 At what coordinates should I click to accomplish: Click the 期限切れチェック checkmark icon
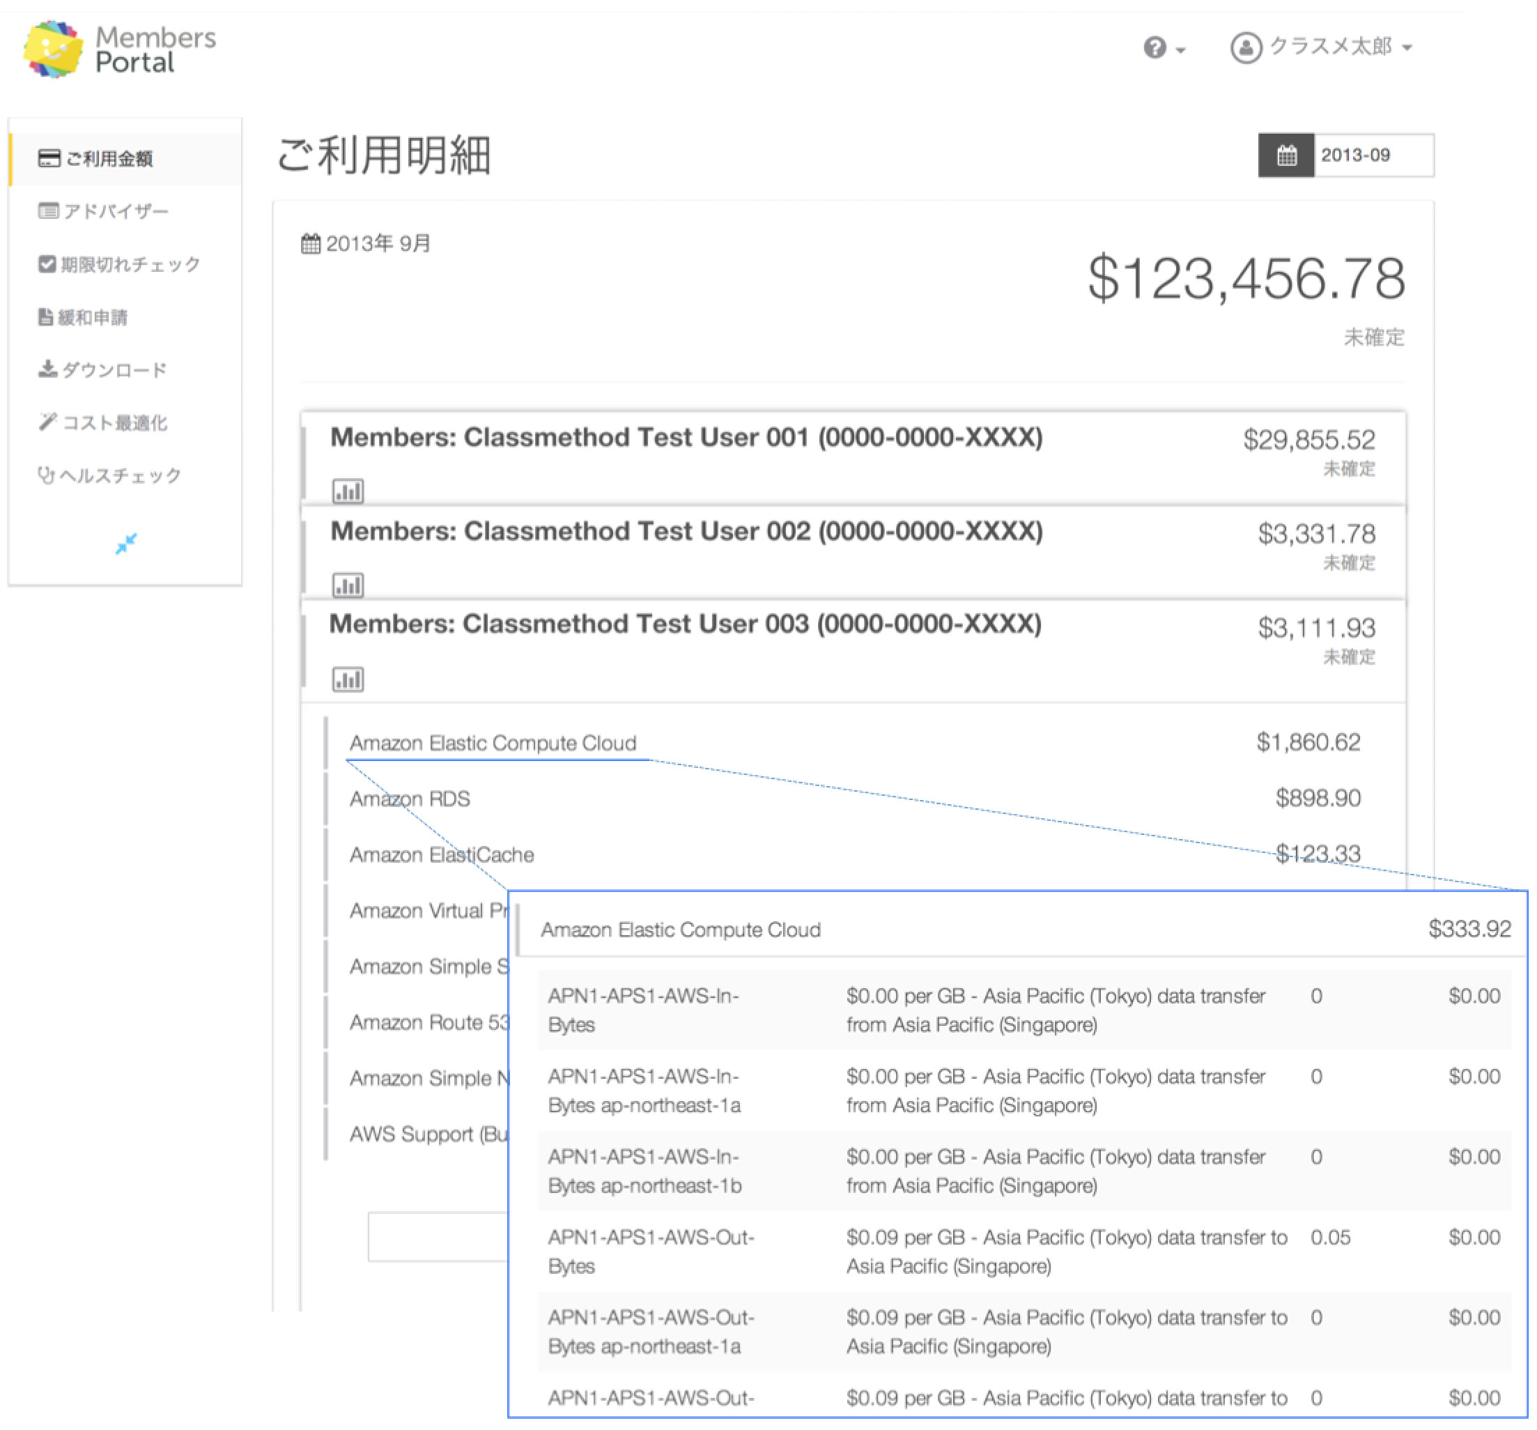click(x=47, y=263)
